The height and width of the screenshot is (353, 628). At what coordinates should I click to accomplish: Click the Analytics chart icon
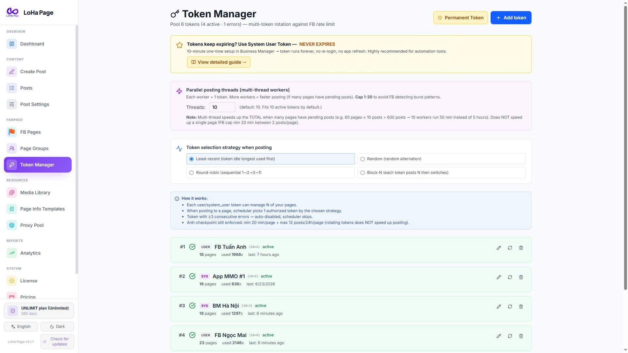click(x=12, y=253)
